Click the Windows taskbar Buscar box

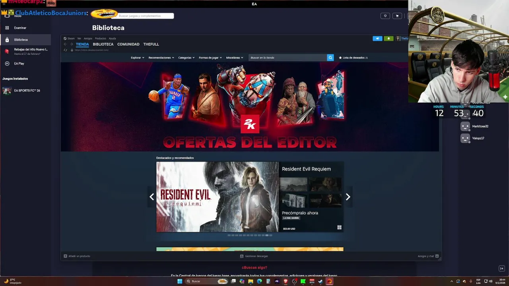pos(207,281)
